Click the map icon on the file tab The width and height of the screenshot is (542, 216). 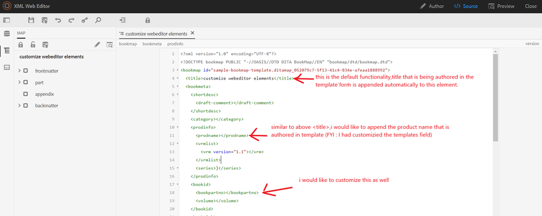[121, 34]
